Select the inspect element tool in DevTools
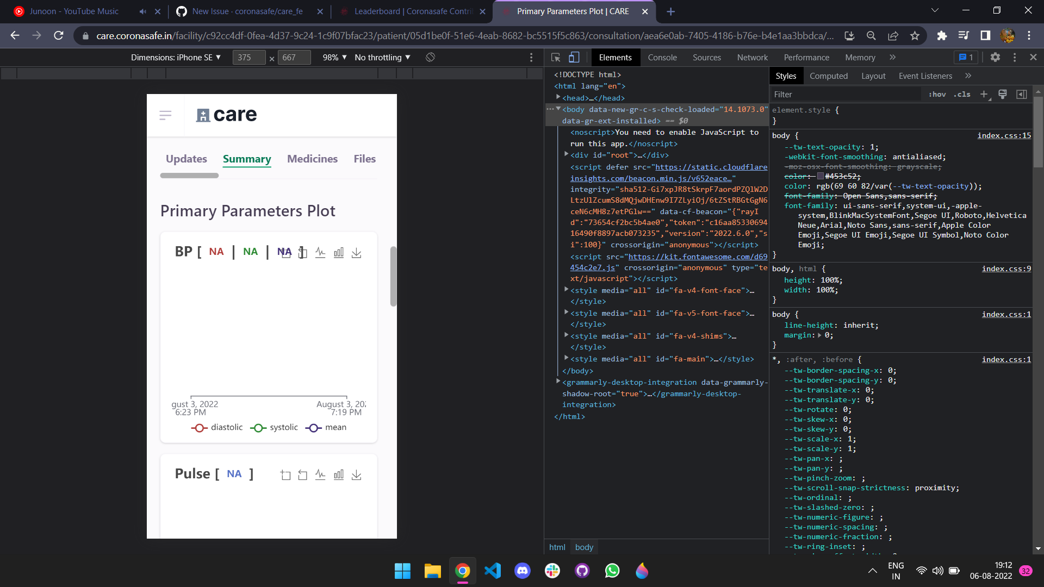Image resolution: width=1044 pixels, height=587 pixels. pyautogui.click(x=555, y=57)
